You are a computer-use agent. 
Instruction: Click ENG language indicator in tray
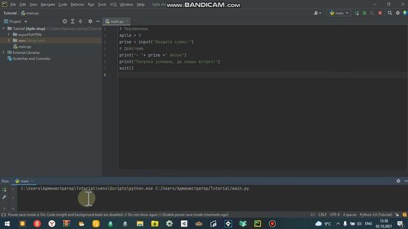coord(368,224)
